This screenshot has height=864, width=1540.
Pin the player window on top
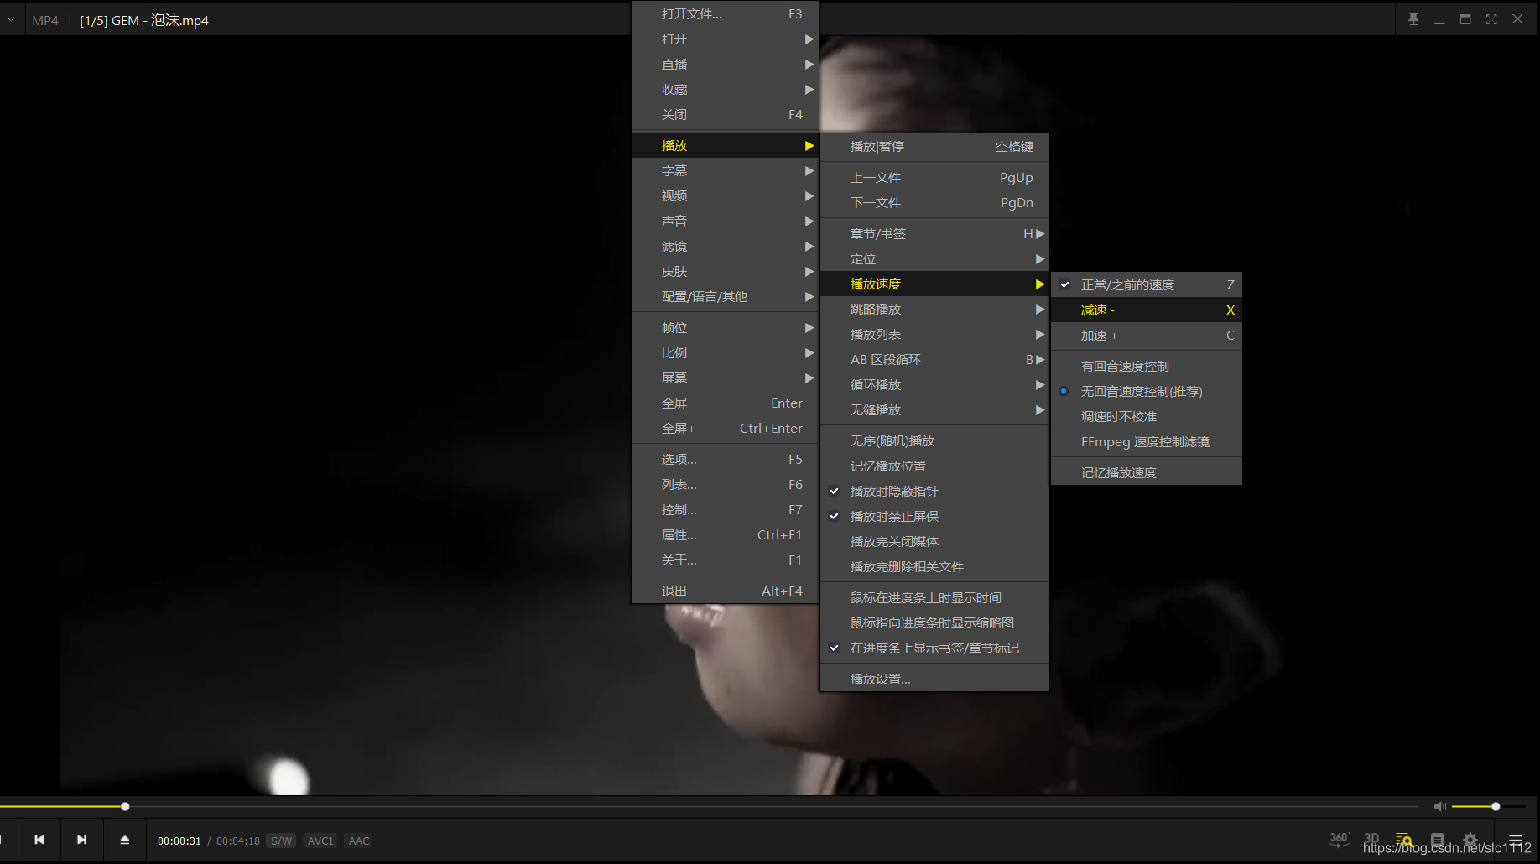pyautogui.click(x=1413, y=19)
